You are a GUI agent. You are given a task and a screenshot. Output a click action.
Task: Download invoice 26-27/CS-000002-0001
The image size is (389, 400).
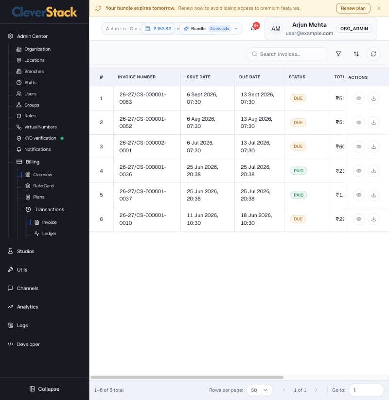pyautogui.click(x=373, y=146)
